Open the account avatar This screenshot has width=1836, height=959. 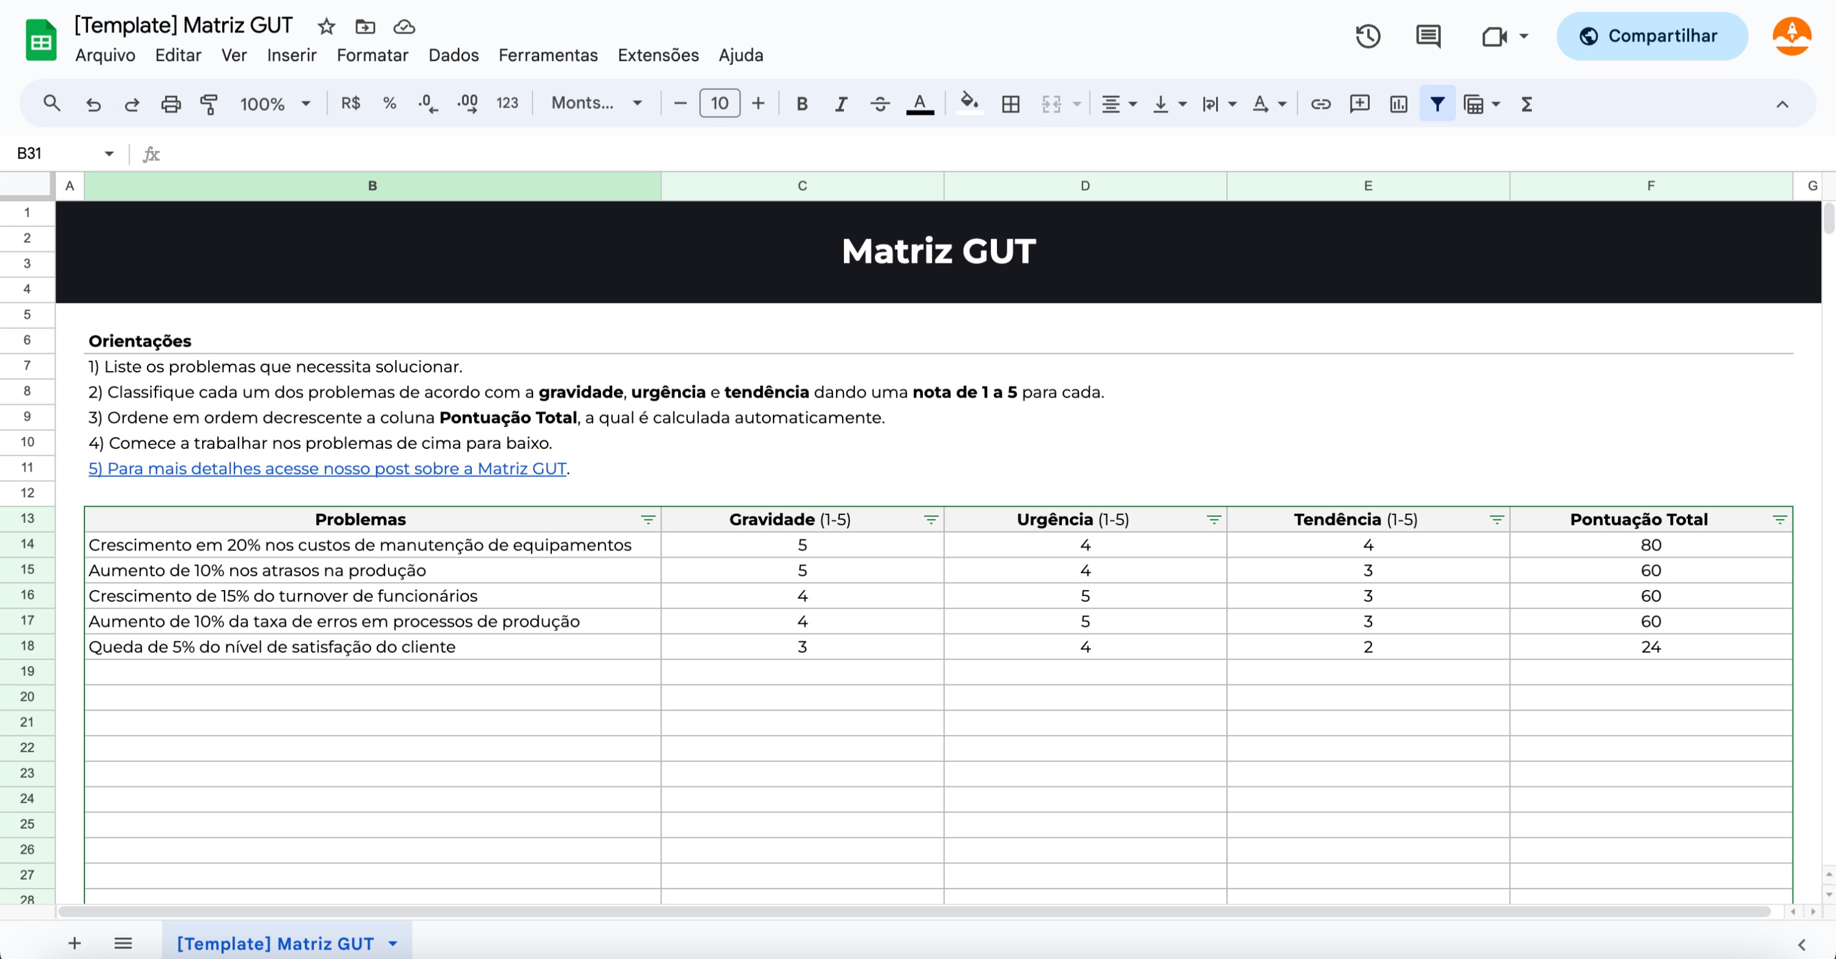click(1791, 36)
